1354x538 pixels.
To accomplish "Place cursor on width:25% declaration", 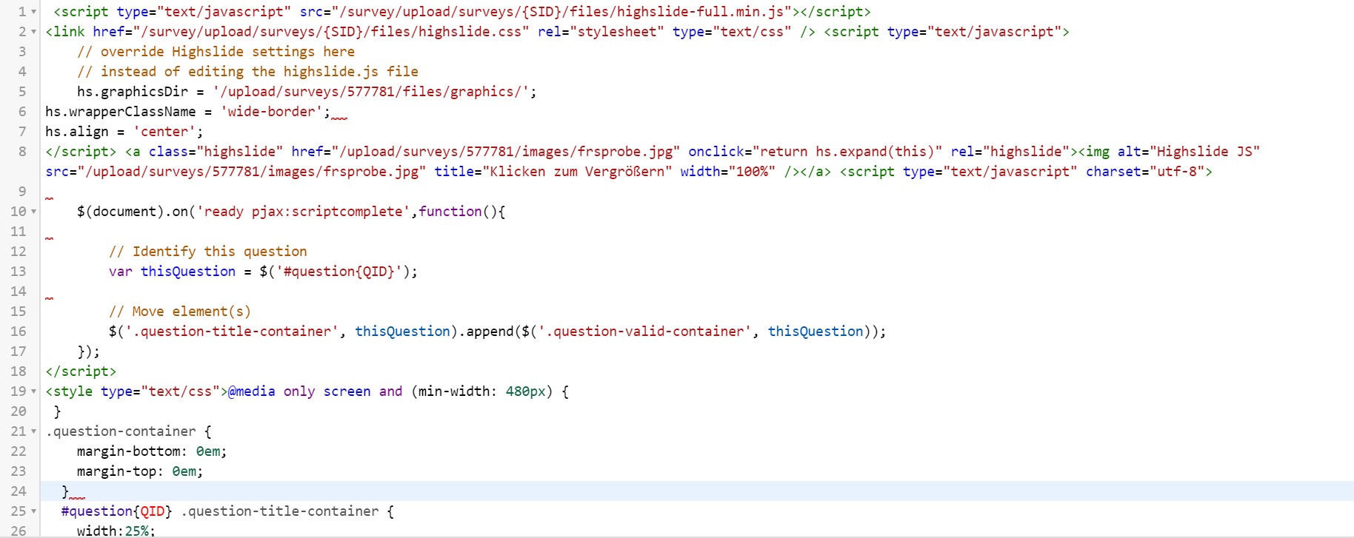I will pos(116,531).
